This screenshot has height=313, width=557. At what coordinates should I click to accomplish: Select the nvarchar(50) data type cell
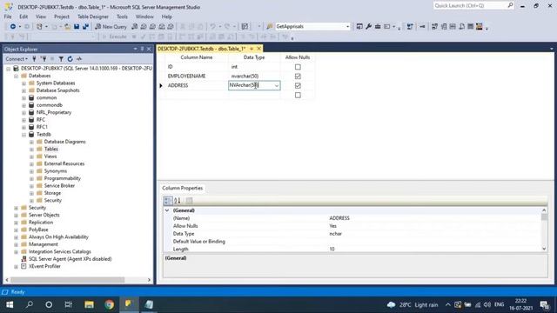254,76
